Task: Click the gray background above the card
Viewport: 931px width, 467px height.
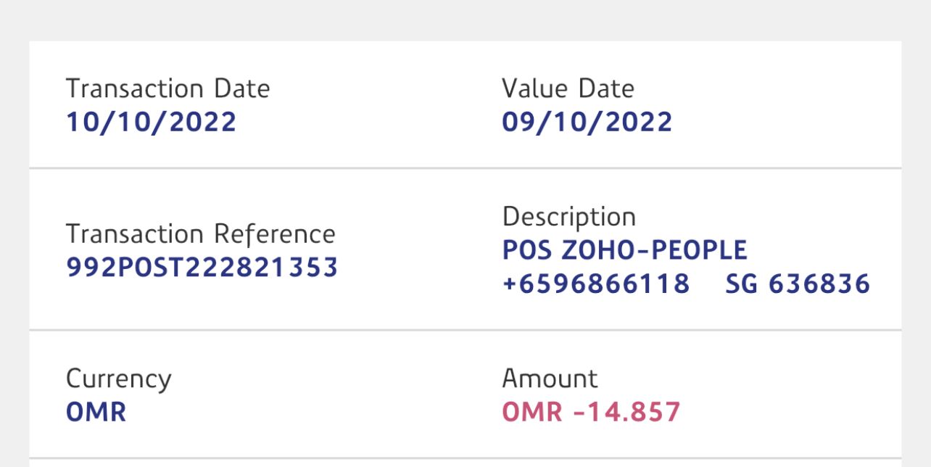Action: point(465,20)
